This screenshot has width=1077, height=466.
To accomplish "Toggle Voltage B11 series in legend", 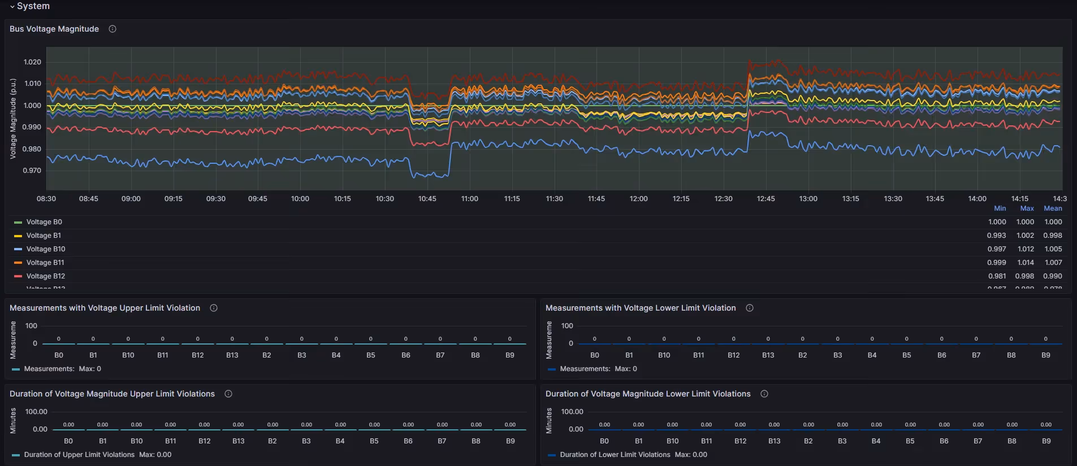I will 45,263.
